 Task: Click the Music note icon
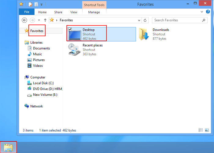(29, 54)
